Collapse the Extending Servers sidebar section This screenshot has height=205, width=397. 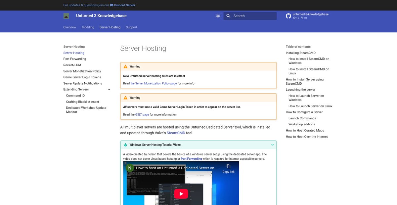click(x=109, y=90)
